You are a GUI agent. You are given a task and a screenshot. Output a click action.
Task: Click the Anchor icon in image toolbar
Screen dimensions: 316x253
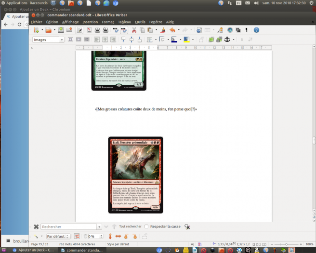[x=228, y=40]
